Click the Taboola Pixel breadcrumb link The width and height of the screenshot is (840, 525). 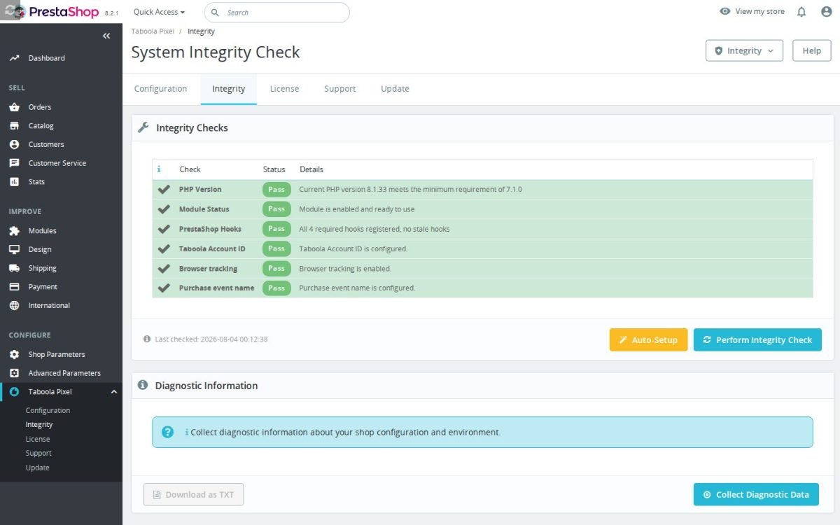coord(151,31)
